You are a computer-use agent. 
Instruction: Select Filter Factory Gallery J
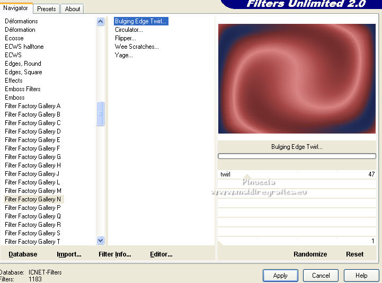[x=32, y=174]
